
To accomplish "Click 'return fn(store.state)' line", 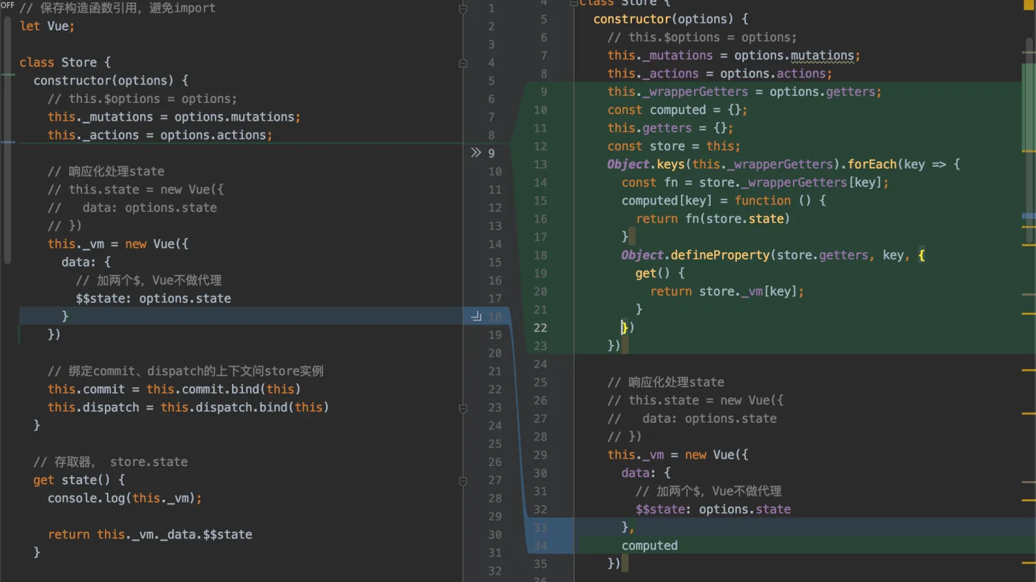I will coord(713,219).
